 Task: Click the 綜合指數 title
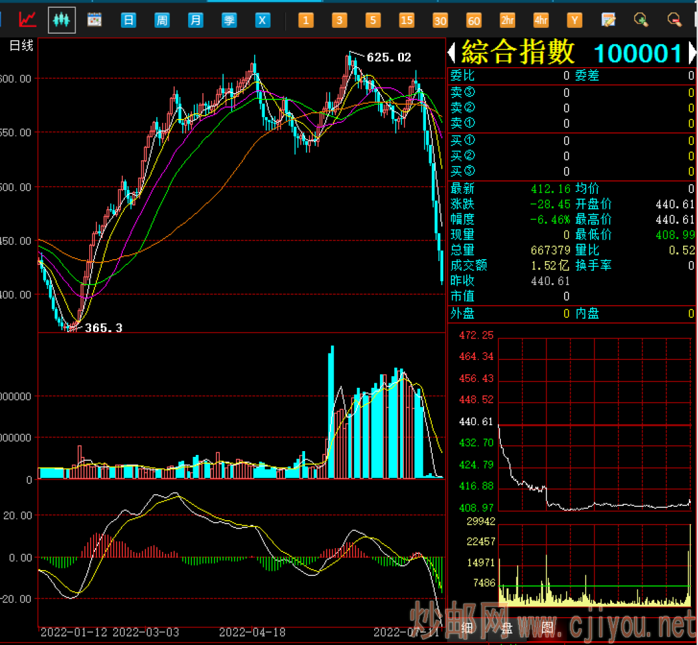[x=518, y=52]
